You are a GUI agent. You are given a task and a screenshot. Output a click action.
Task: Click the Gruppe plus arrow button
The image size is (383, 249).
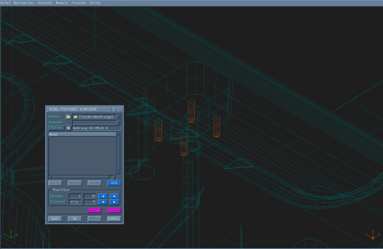[114, 196]
